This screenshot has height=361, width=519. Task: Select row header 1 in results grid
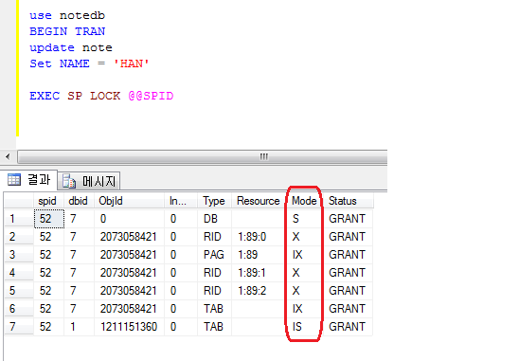[19, 219]
